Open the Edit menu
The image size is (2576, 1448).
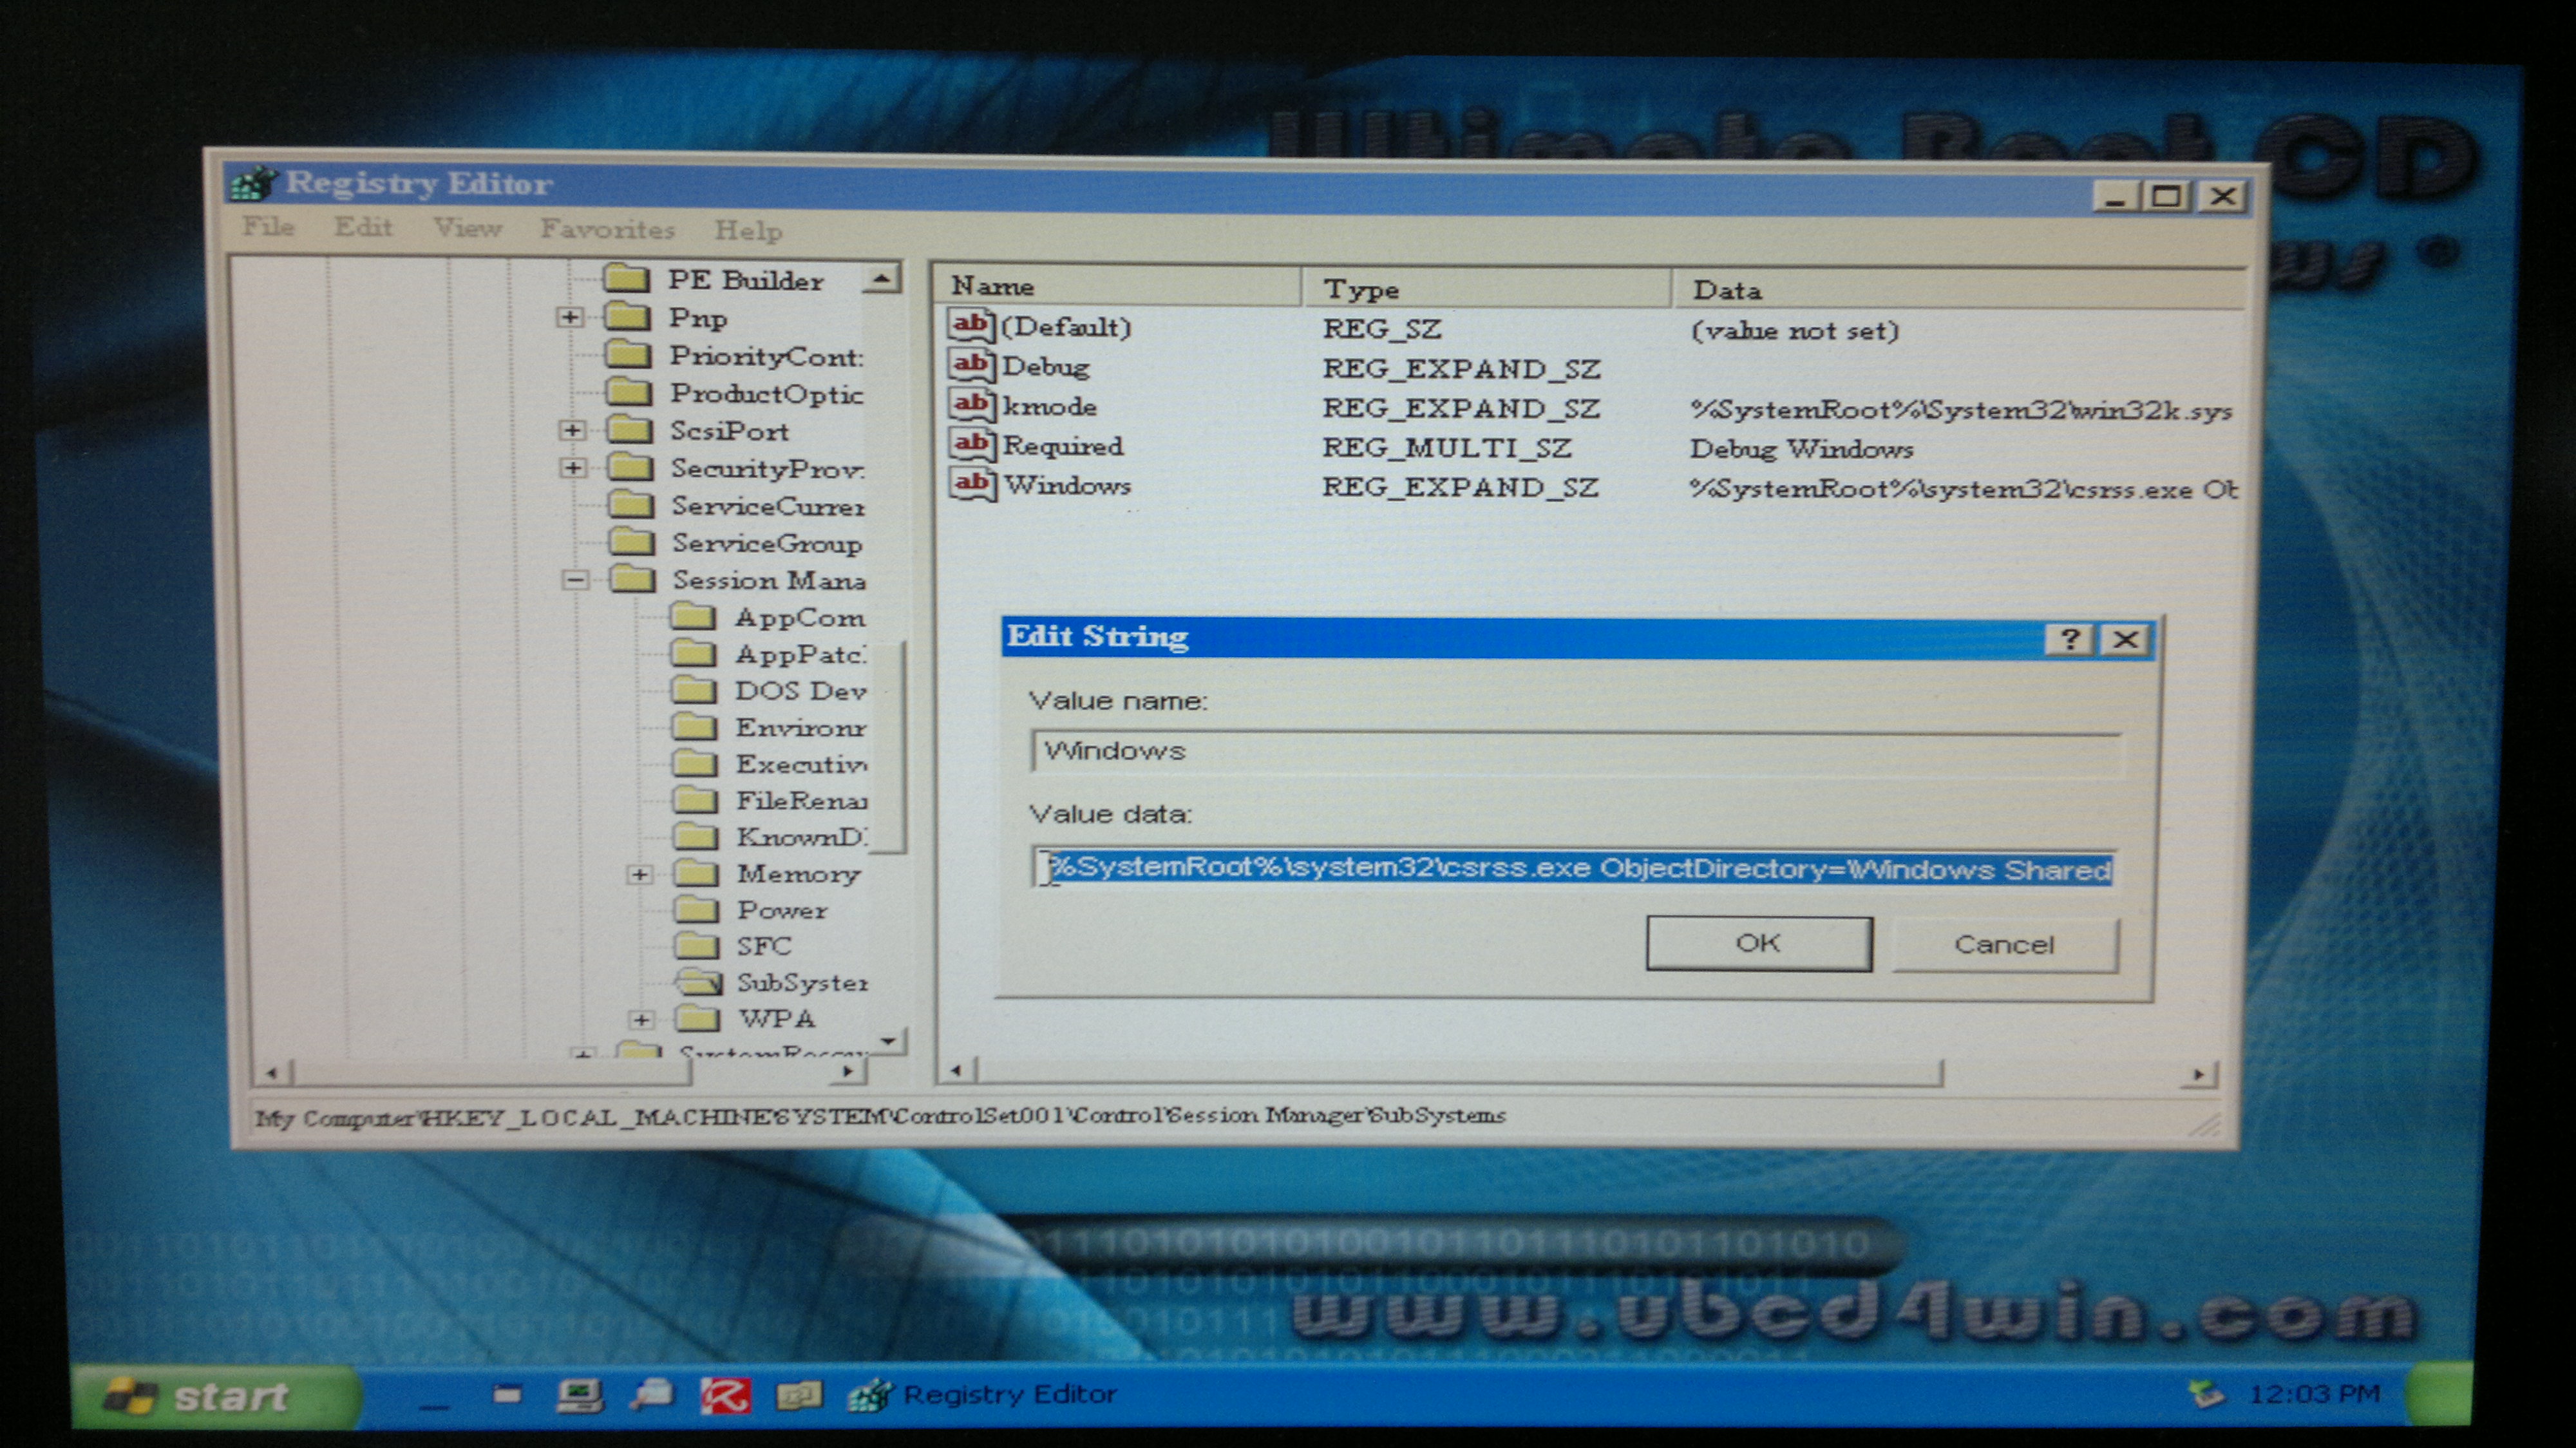coord(363,227)
